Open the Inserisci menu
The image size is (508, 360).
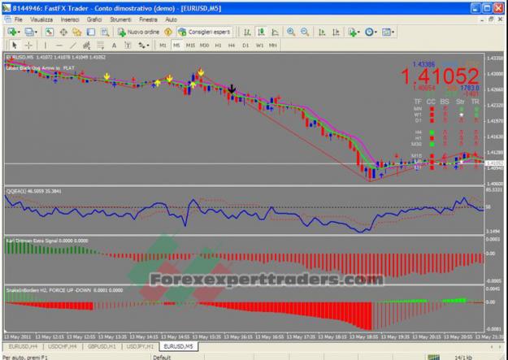click(x=70, y=20)
